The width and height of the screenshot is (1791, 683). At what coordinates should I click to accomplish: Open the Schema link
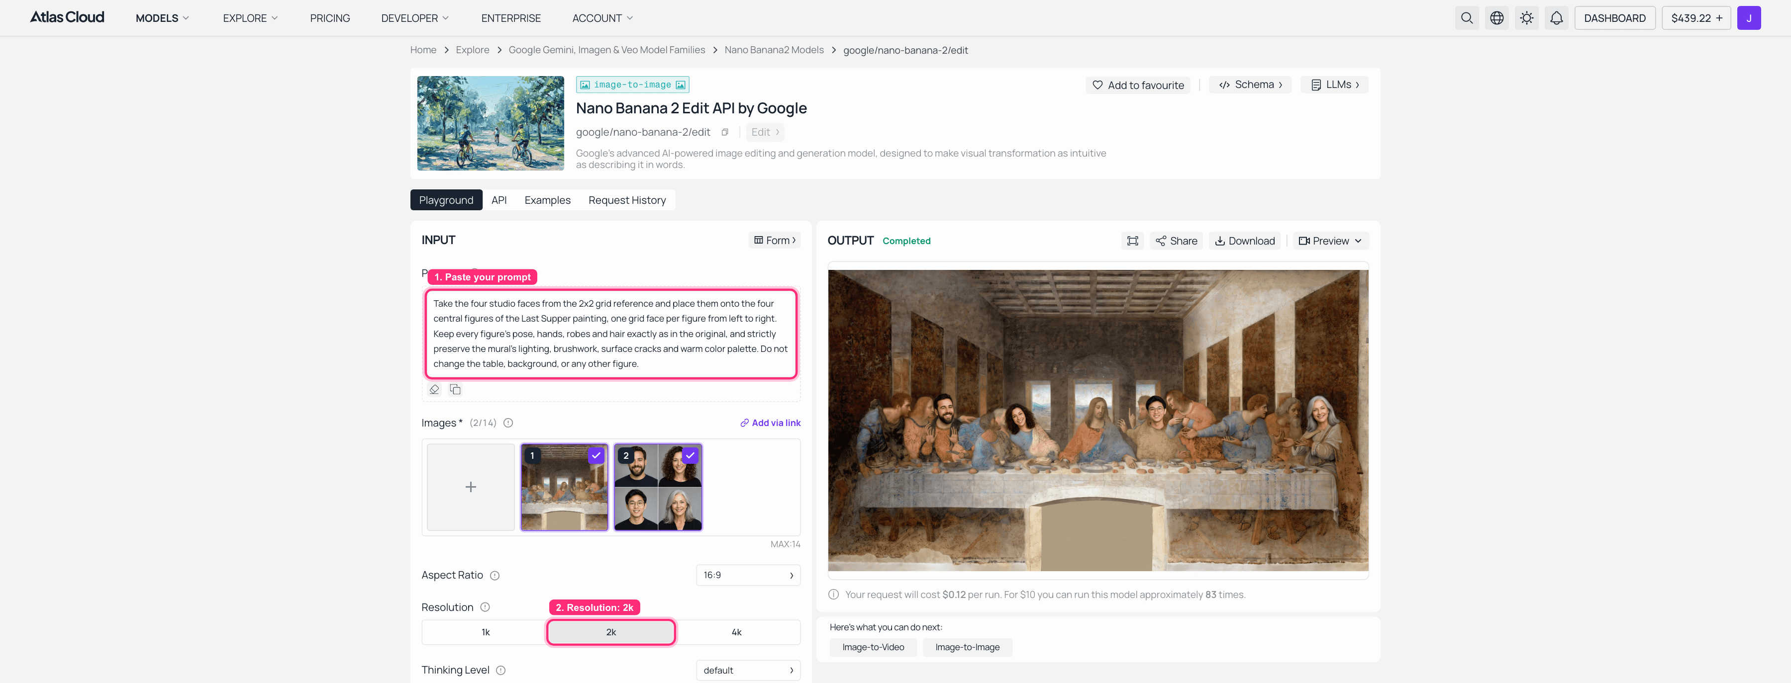(1250, 85)
